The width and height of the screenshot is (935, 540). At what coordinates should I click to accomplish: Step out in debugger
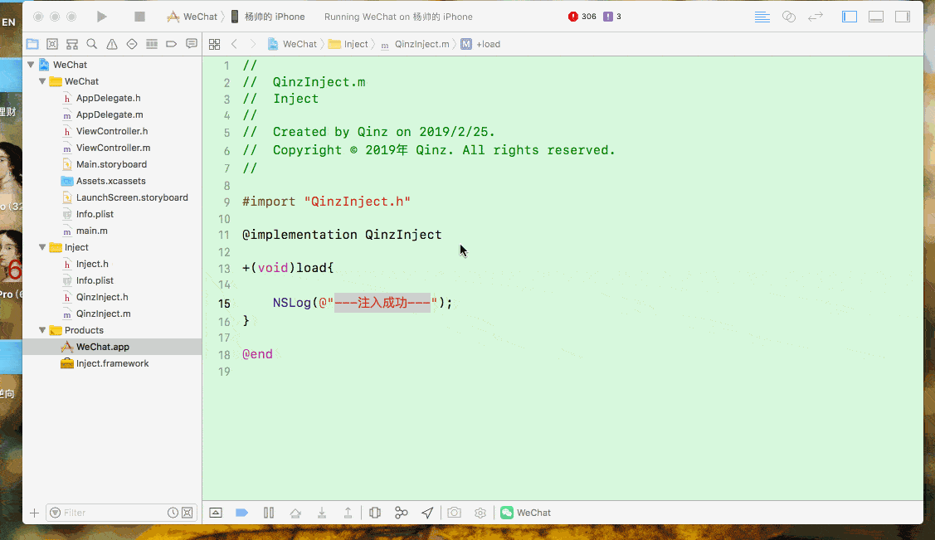(348, 513)
